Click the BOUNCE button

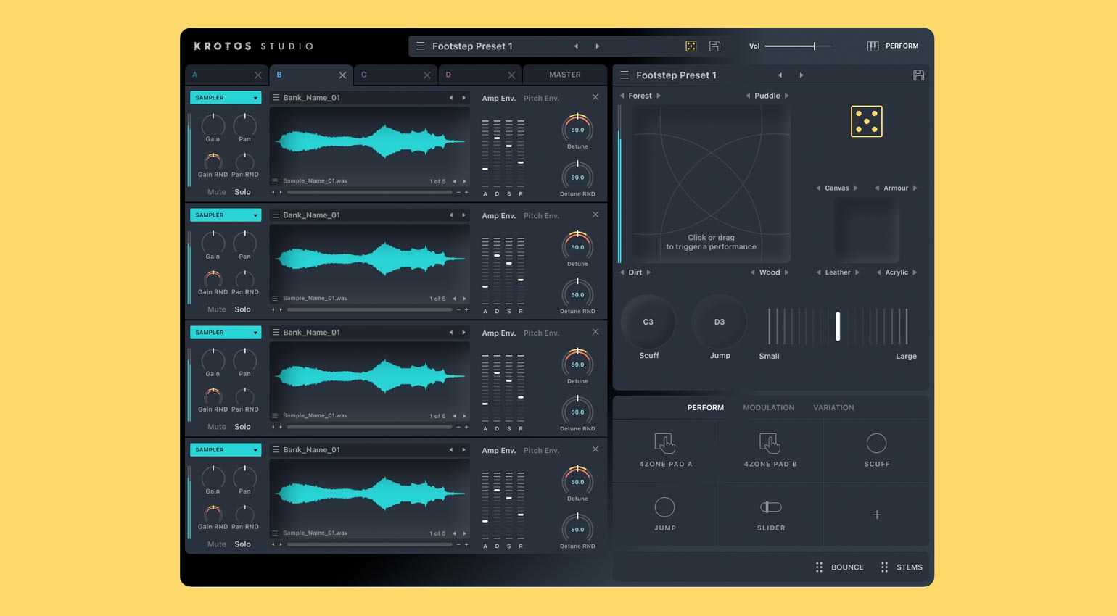pyautogui.click(x=847, y=567)
